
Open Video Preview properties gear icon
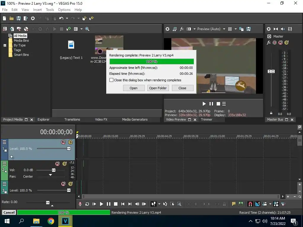pos(167,29)
